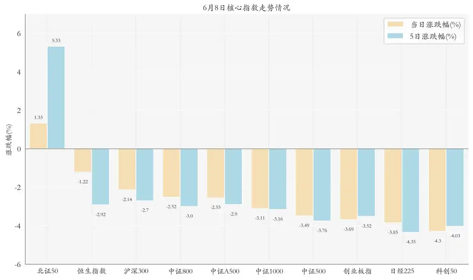Screen dimensions: 473x280
Task: Select the blue bar labeled -3.0
Action: [189, 177]
